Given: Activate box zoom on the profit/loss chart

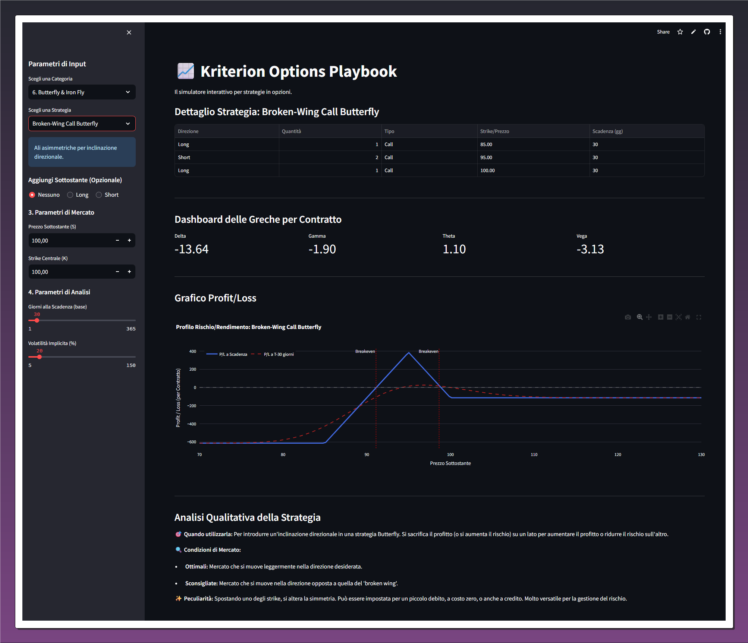Looking at the screenshot, I should [x=639, y=317].
